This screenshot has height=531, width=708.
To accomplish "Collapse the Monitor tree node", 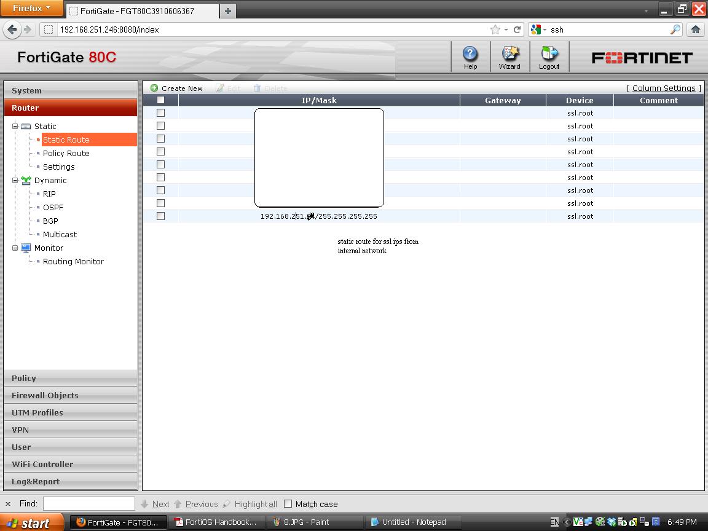I will (x=15, y=248).
